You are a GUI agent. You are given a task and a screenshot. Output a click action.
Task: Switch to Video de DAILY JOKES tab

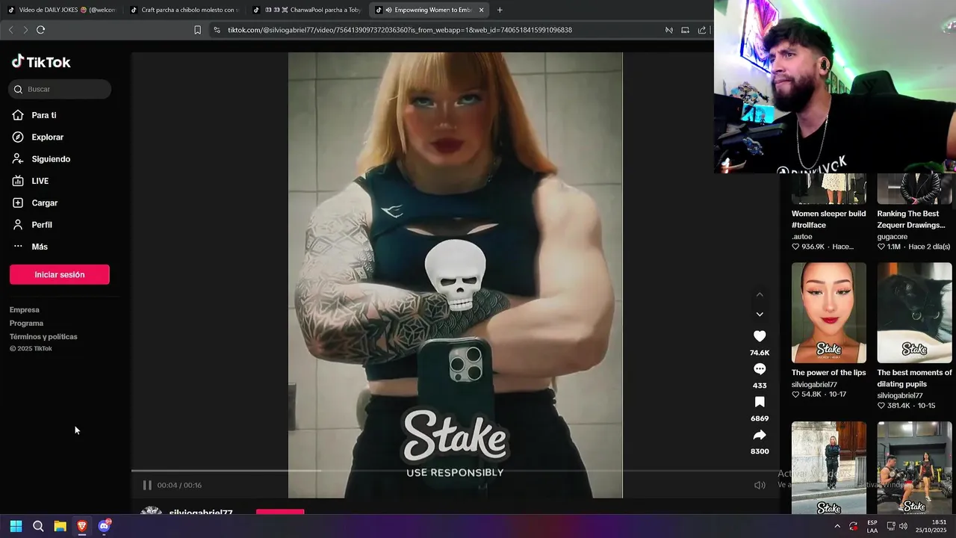tap(62, 10)
